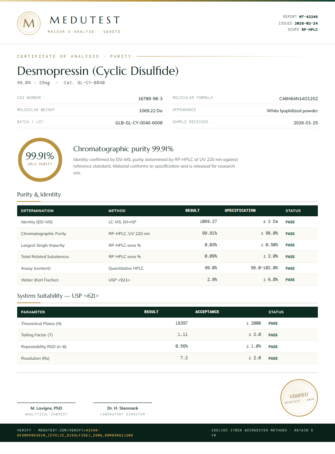Select 2.9% water result
Image resolution: width=335 pixels, height=454 pixels.
click(x=212, y=280)
